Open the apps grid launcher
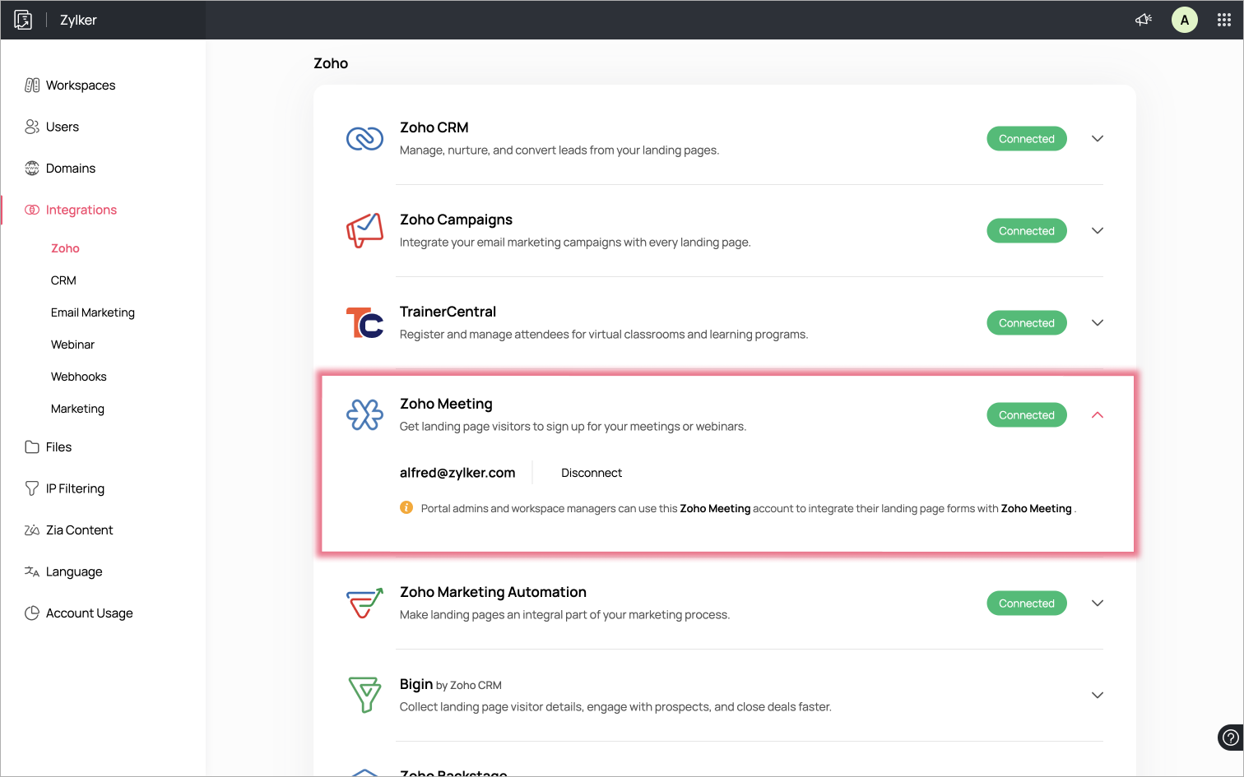This screenshot has width=1244, height=777. tap(1224, 20)
